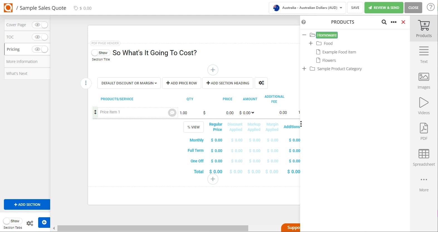Screen dimensions: 438x232
Task: Open the Cover Page section
Action: coord(16,25)
